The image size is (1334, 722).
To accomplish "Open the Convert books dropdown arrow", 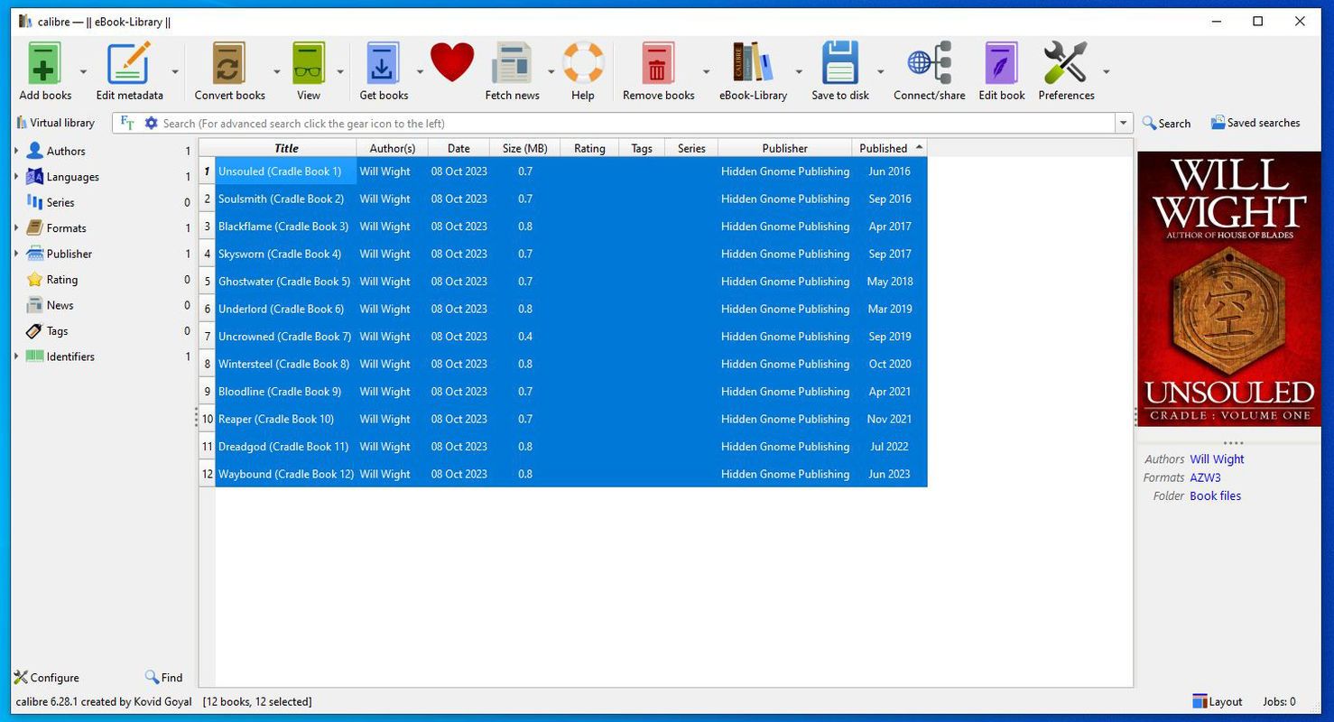I will [x=276, y=72].
